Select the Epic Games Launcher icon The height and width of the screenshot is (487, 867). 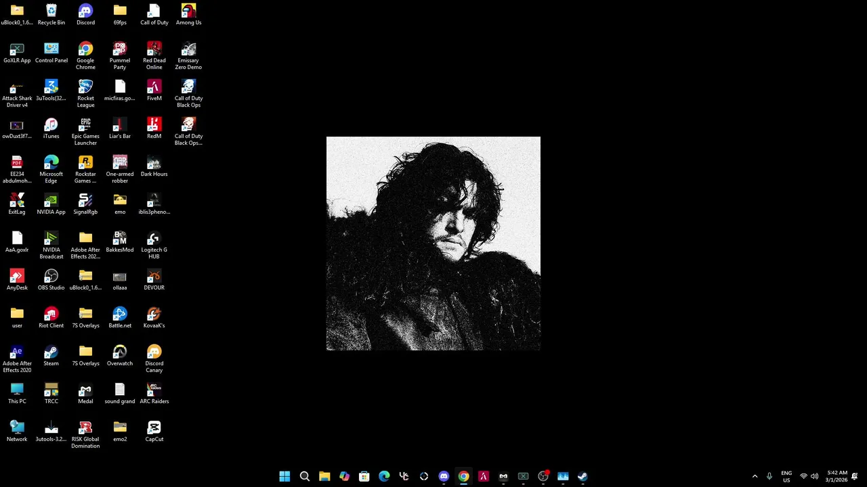coord(85,132)
